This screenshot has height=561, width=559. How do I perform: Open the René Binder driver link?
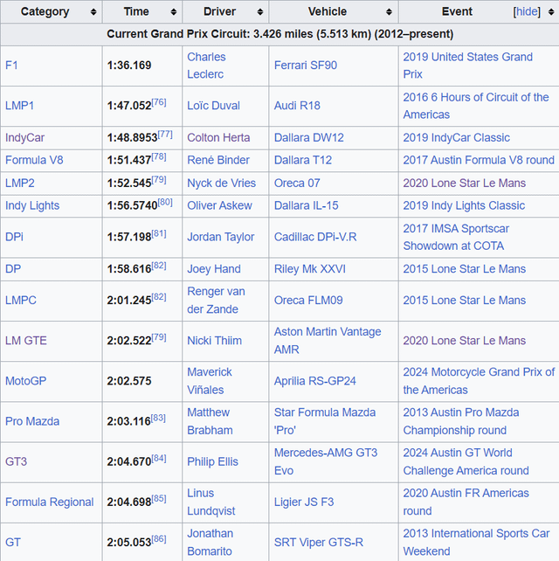[218, 160]
